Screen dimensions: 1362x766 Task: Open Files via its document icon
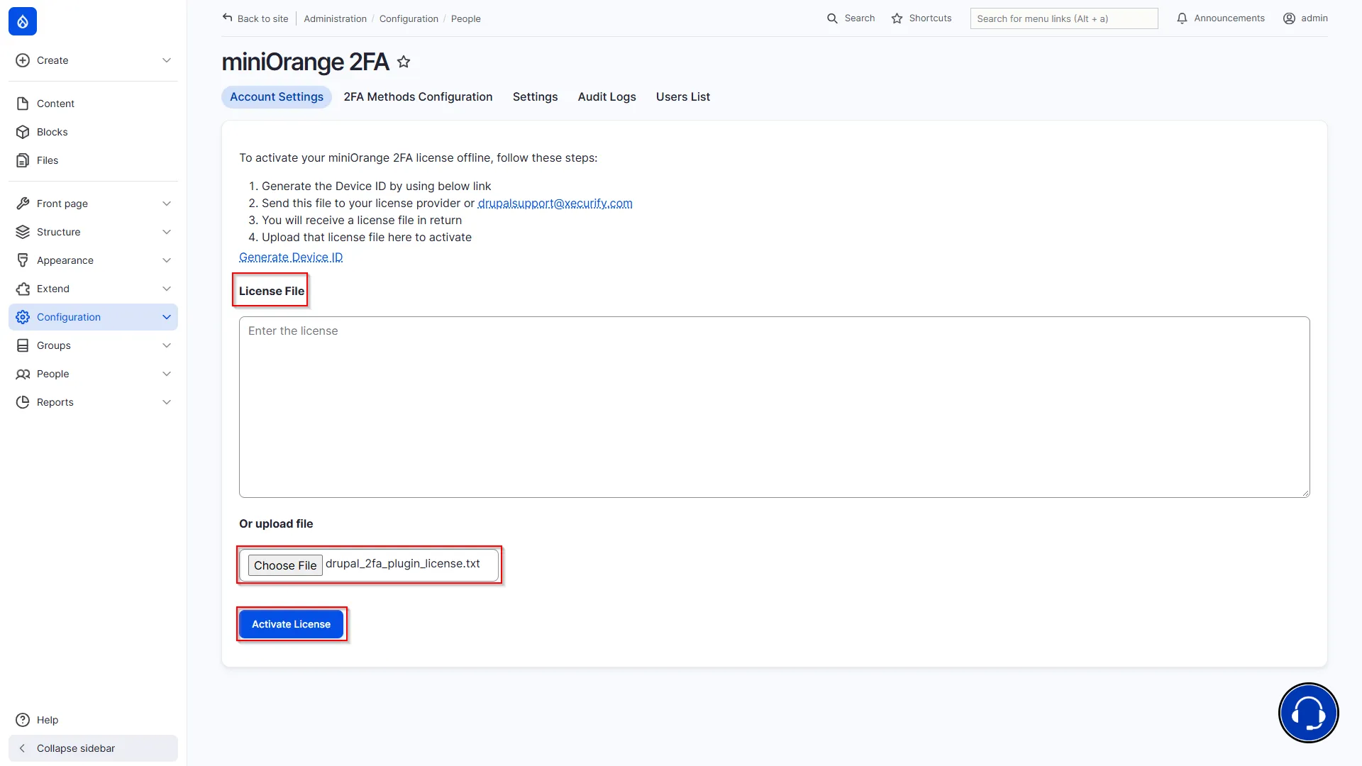pos(23,160)
